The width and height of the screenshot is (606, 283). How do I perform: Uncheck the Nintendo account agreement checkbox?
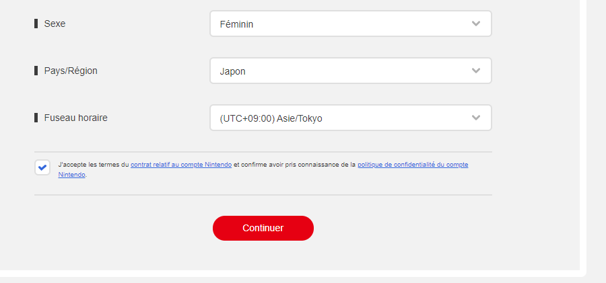click(x=42, y=167)
